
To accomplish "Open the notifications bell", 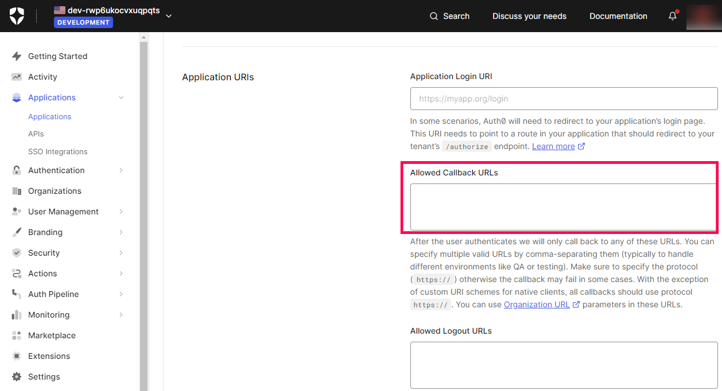I will 673,16.
